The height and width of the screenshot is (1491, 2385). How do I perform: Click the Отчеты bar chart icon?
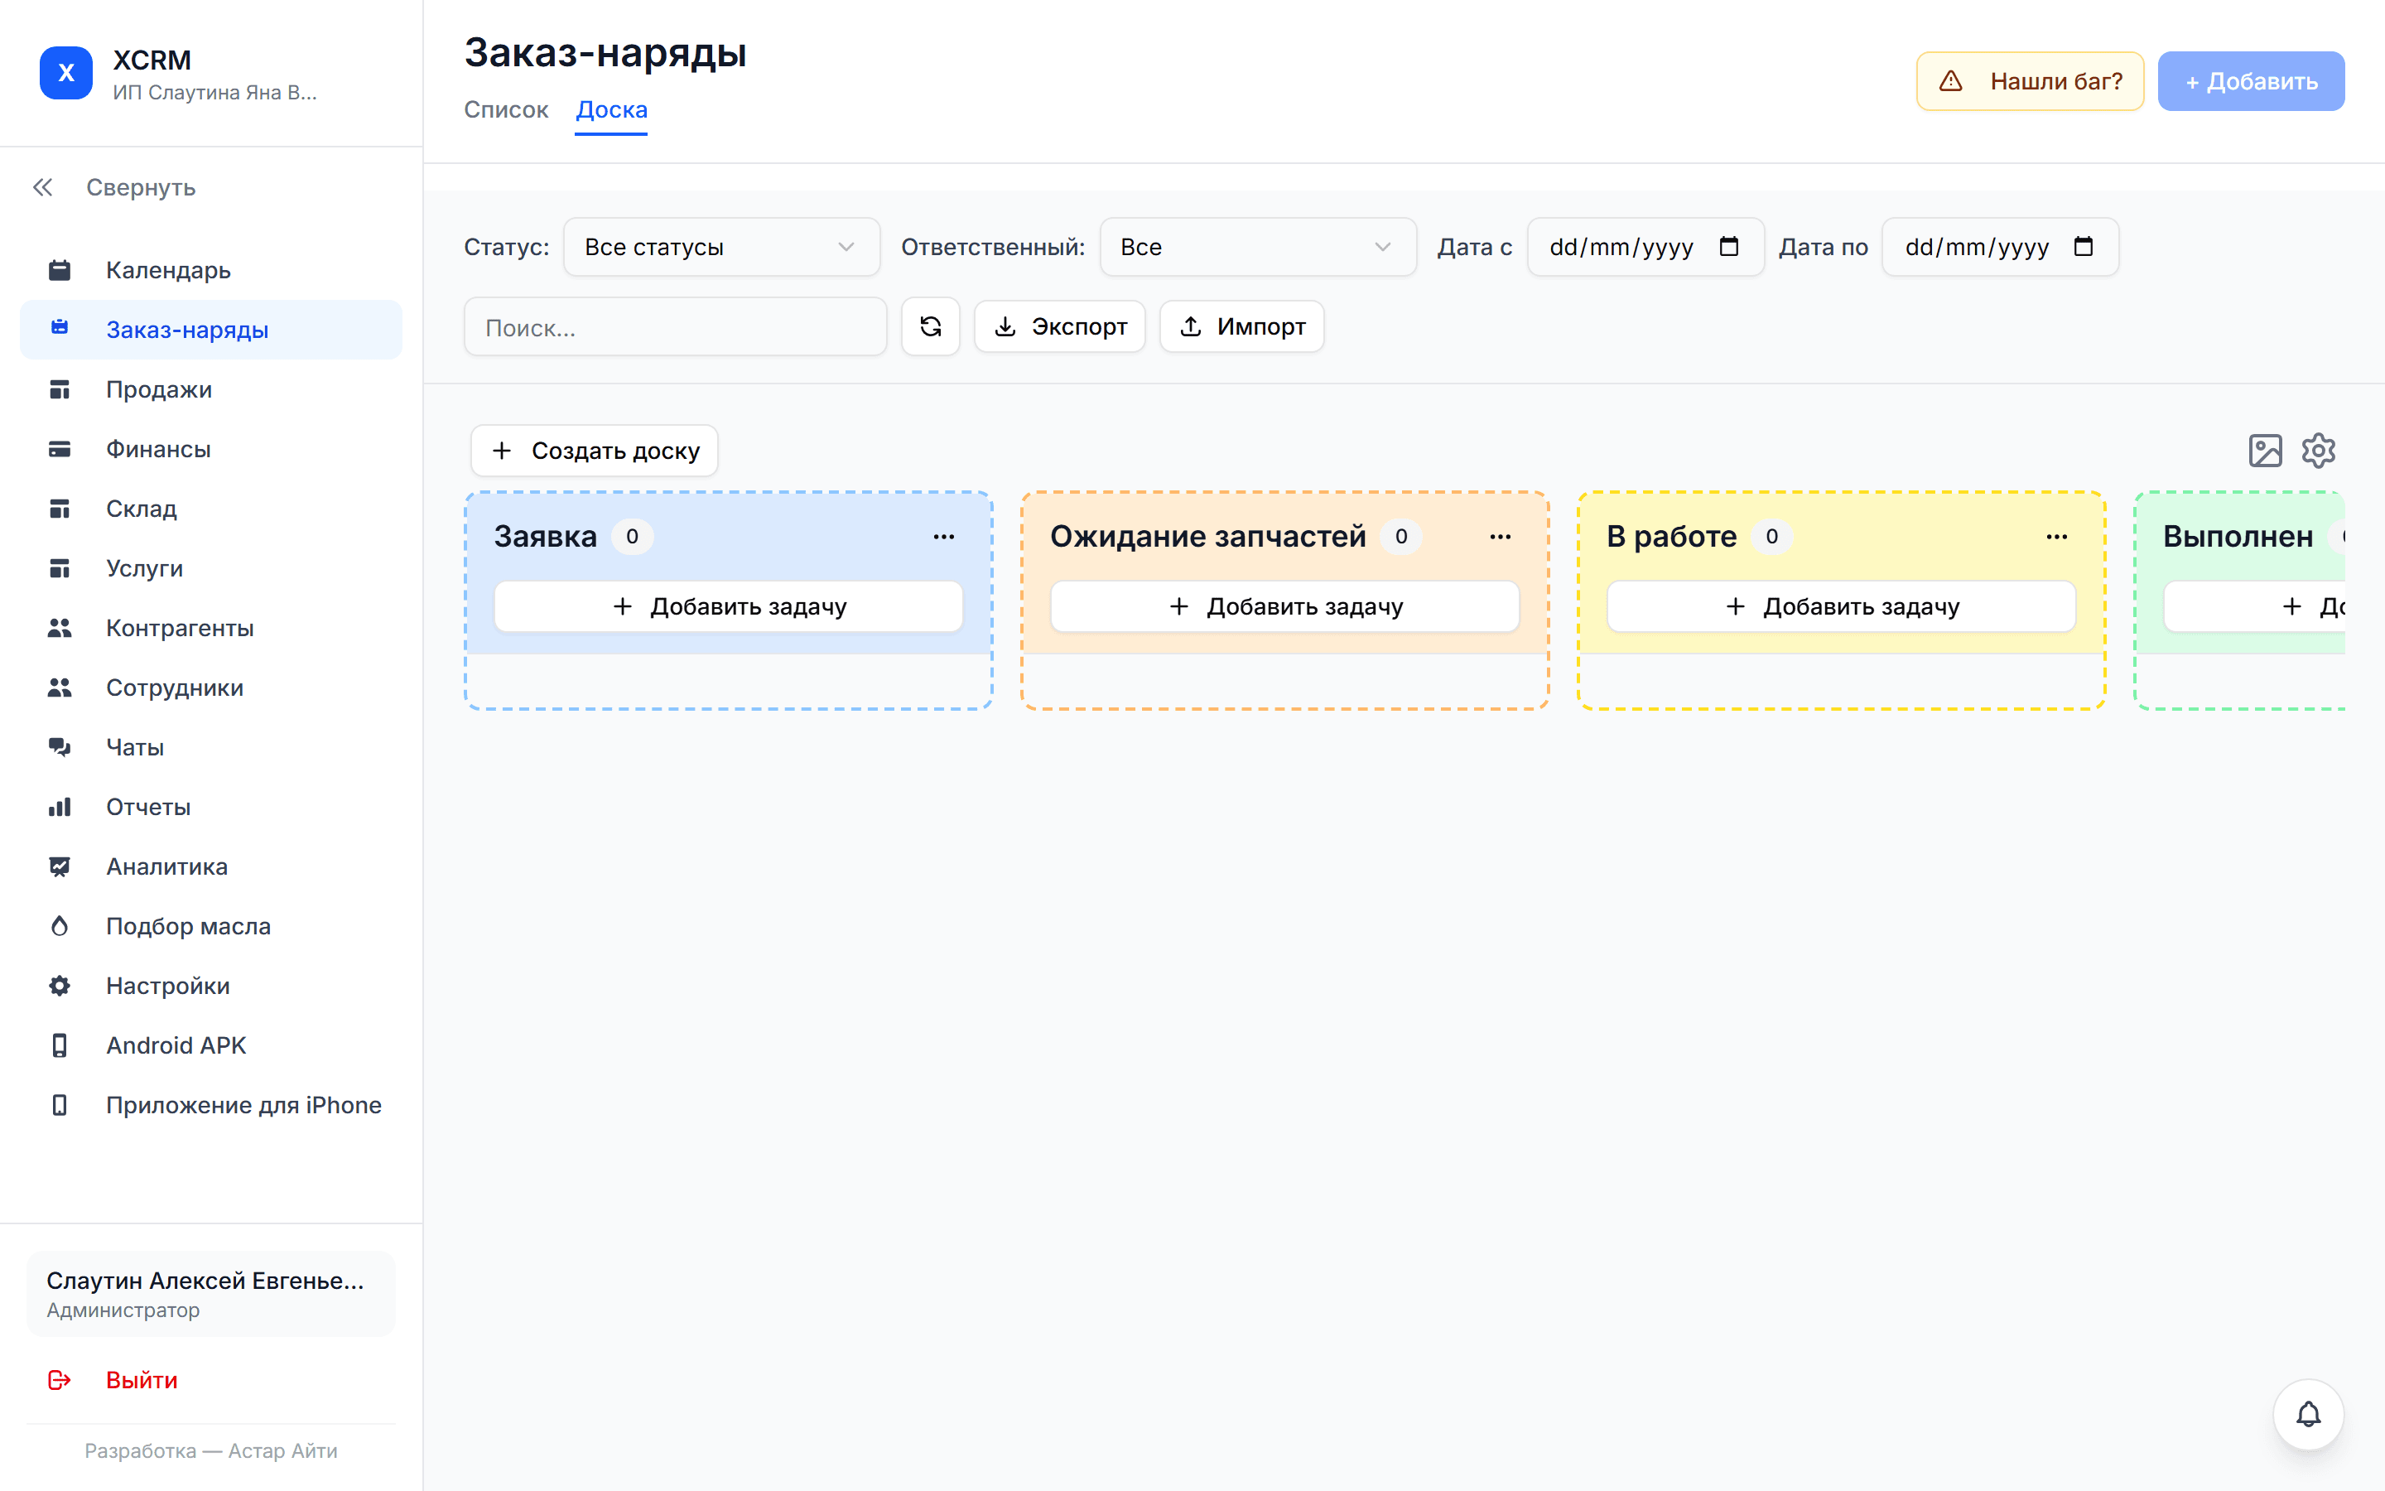point(59,807)
